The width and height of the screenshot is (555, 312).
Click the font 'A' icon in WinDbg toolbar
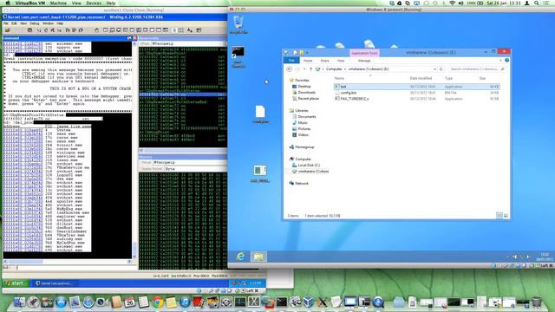190,30
